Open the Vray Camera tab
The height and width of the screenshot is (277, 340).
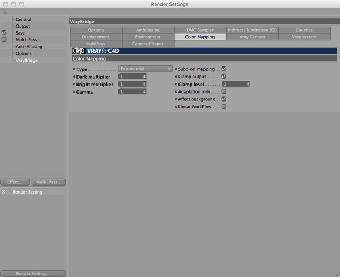click(252, 37)
